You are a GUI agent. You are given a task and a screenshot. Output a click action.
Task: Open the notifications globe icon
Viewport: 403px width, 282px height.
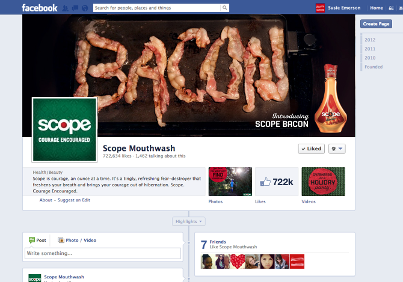point(85,8)
